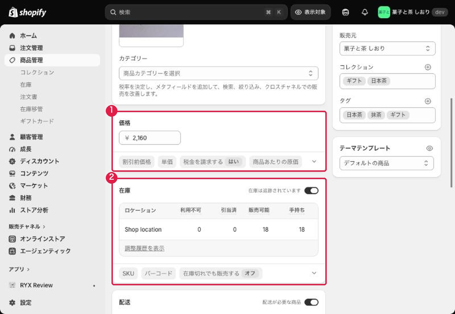The height and width of the screenshot is (314, 455).
Task: Click the コンテンツ icon
Action: [x=12, y=173]
